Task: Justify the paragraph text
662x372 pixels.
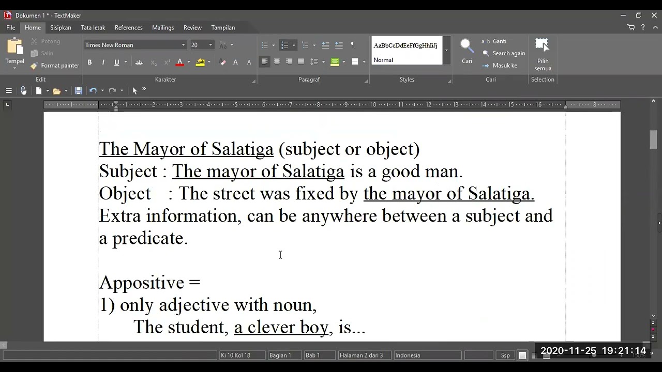Action: click(x=301, y=62)
